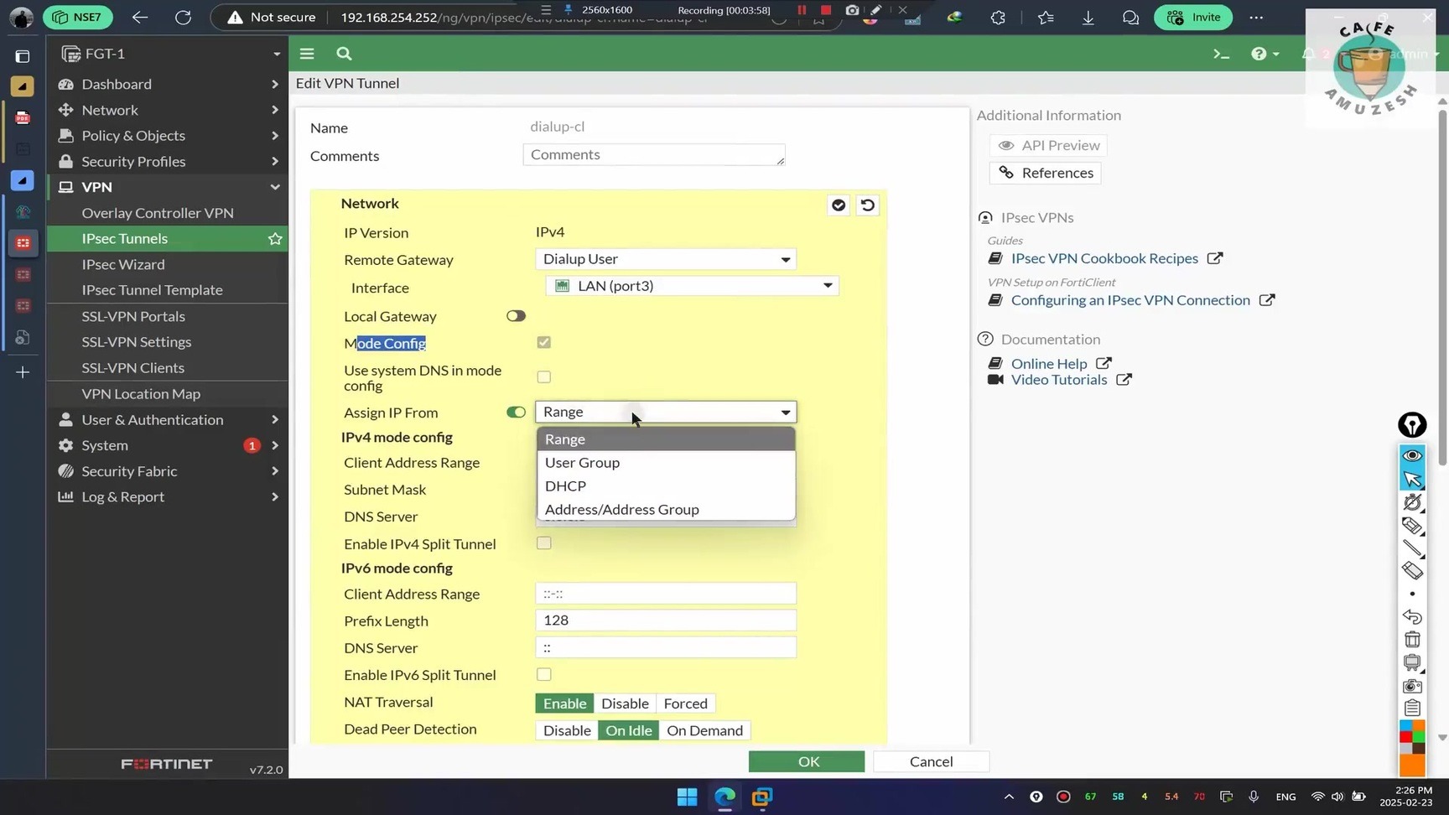Click the undo arrow in annotation toolbar

(1412, 617)
